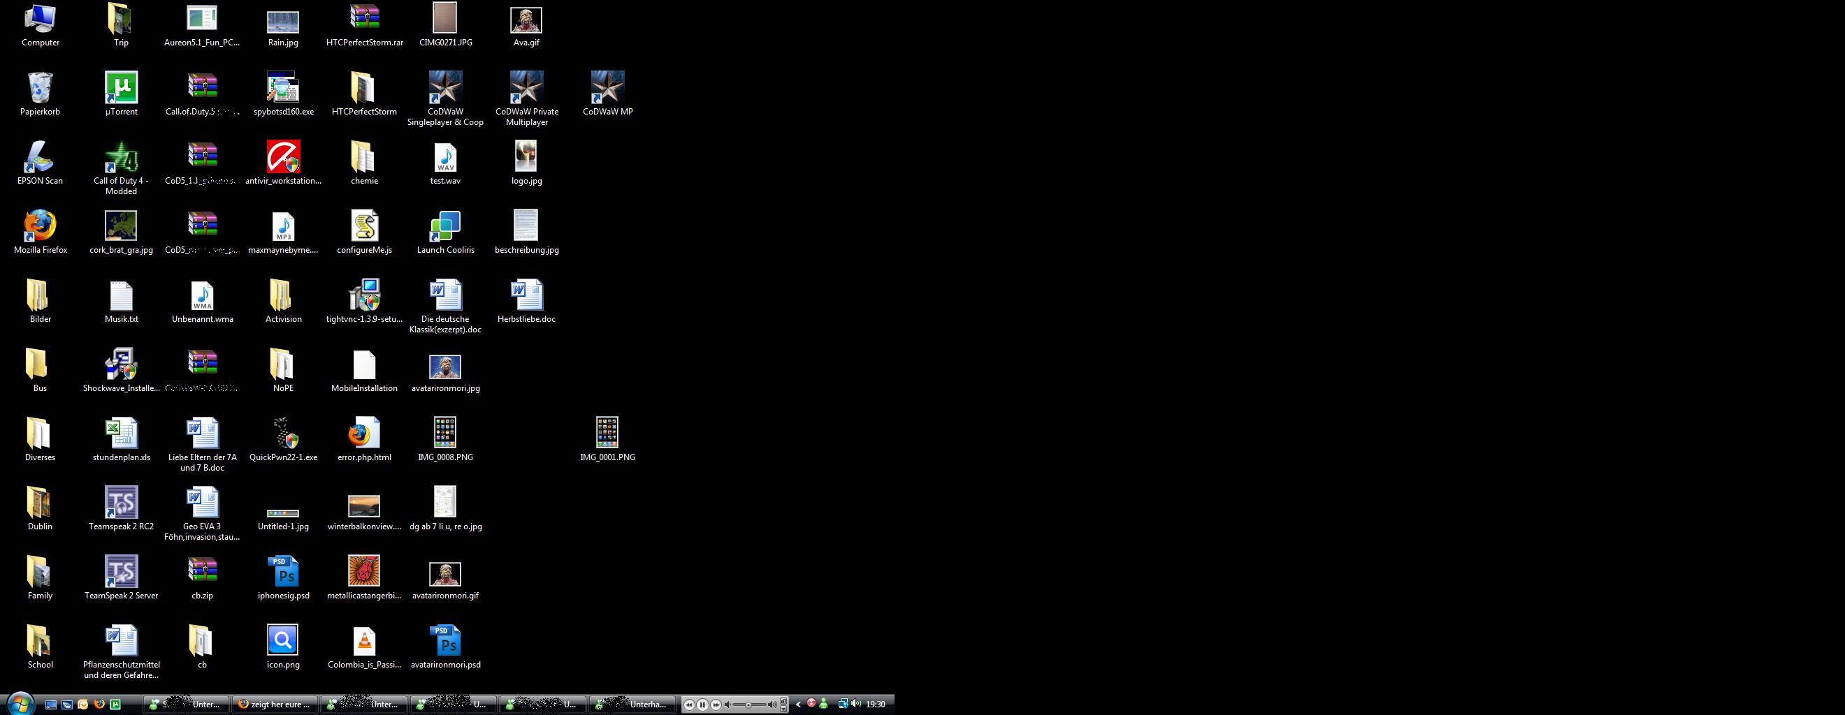Click the Teamspeak 2 RC2 icon
Viewport: 1845px width, 715px height.
point(121,503)
